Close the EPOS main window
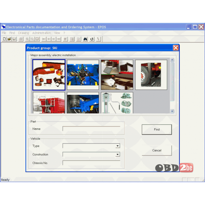 click(201, 27)
